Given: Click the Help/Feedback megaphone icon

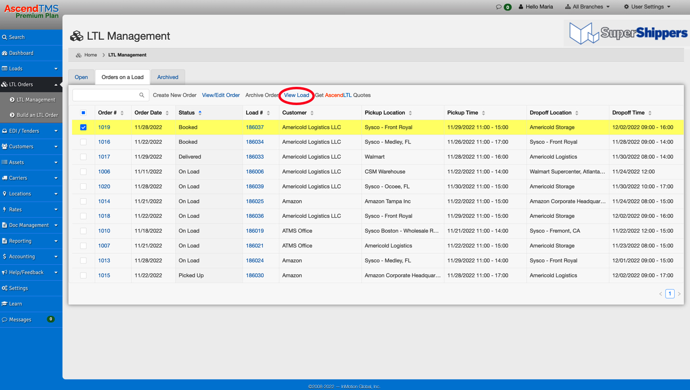Looking at the screenshot, I should (4, 272).
